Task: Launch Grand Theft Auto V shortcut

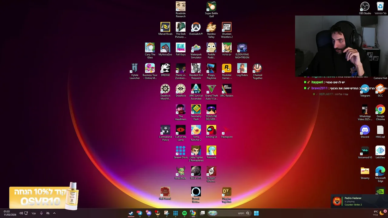Action: click(211, 92)
